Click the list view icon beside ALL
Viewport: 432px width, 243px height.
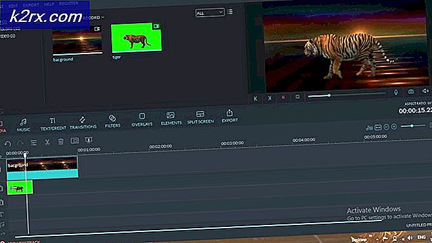tap(230, 12)
